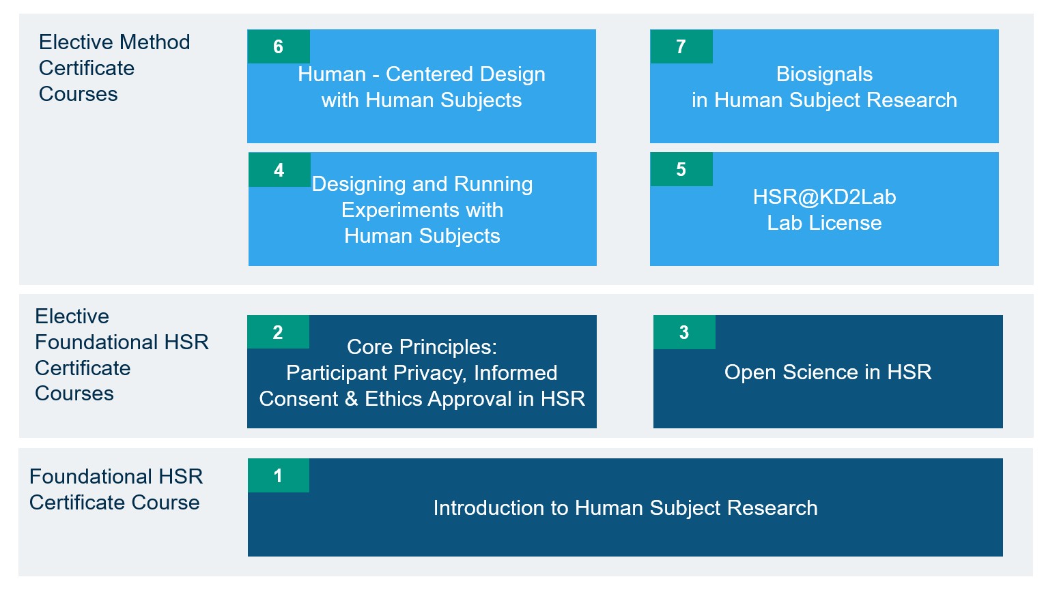Click the "with Human Subjects" text line
The image size is (1059, 592).
(421, 100)
